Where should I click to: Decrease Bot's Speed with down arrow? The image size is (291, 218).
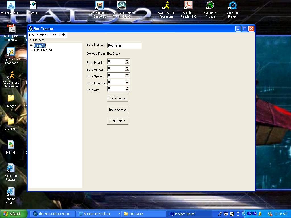click(x=127, y=76)
